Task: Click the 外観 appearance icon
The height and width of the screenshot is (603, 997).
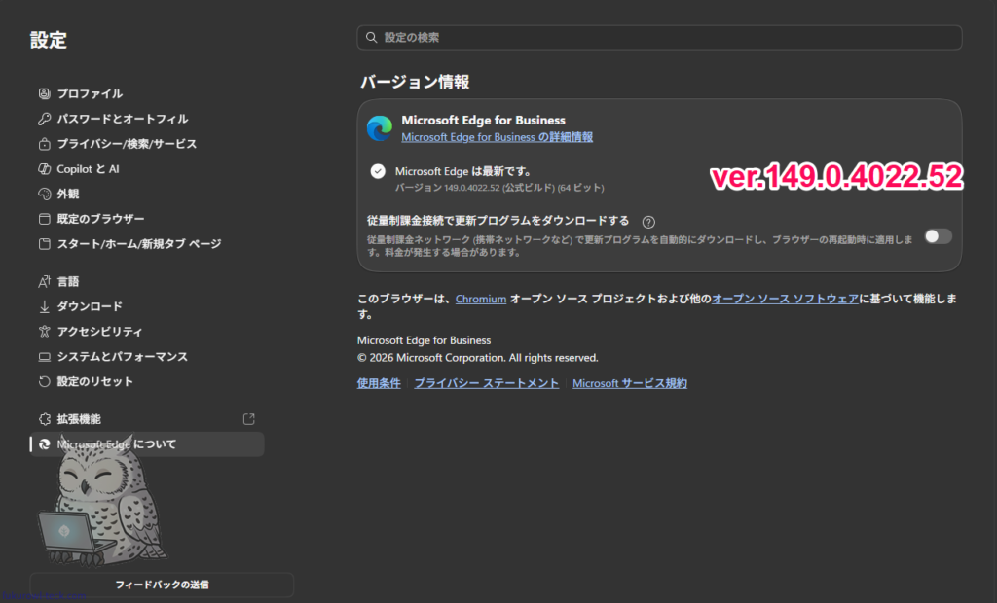Action: [x=44, y=194]
